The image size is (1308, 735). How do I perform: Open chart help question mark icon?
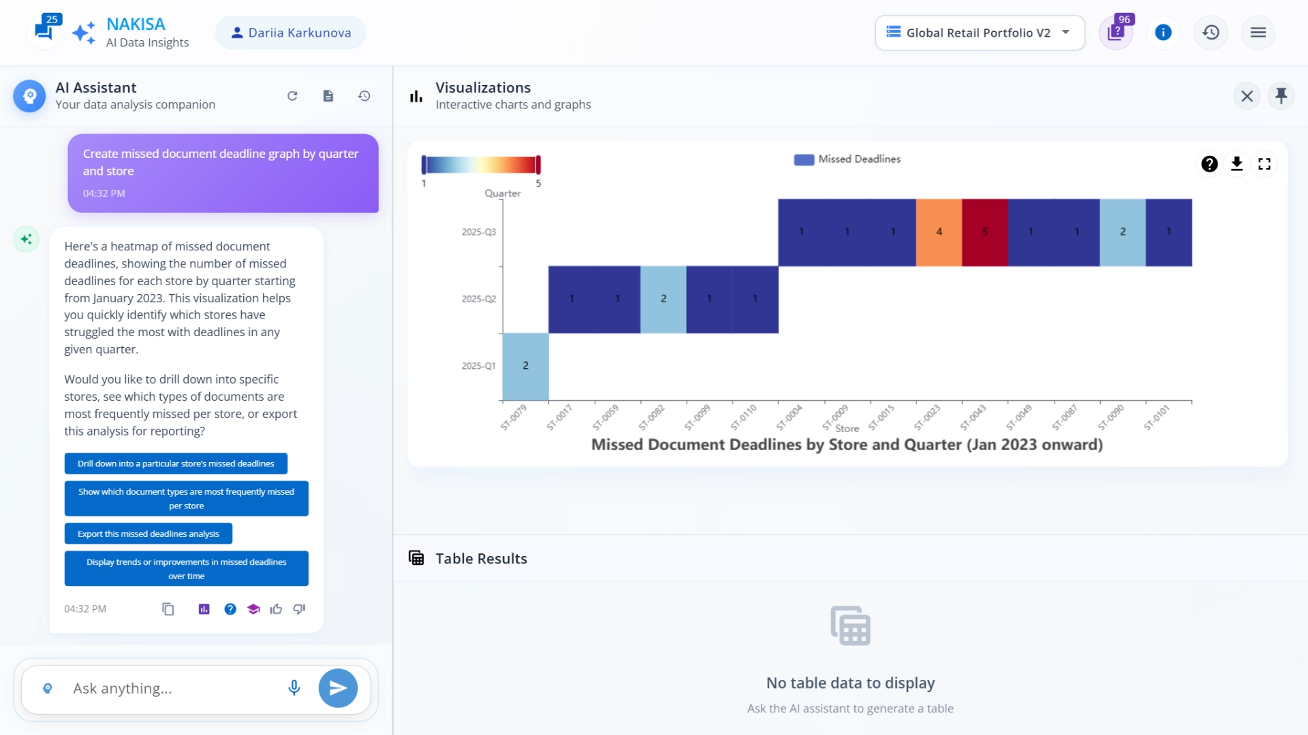coord(1209,164)
